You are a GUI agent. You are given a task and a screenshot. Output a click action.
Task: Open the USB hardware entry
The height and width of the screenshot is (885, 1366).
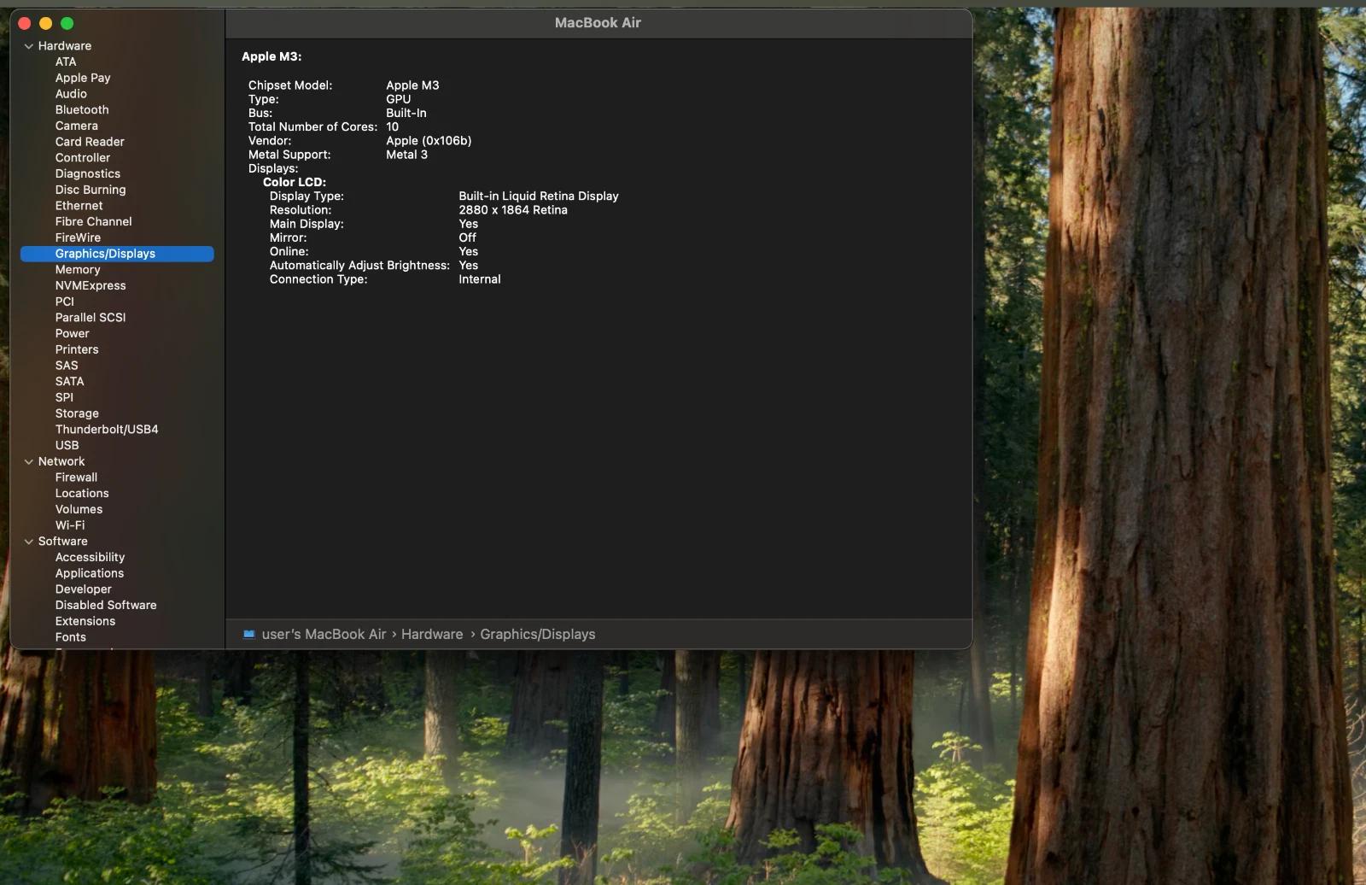[67, 445]
